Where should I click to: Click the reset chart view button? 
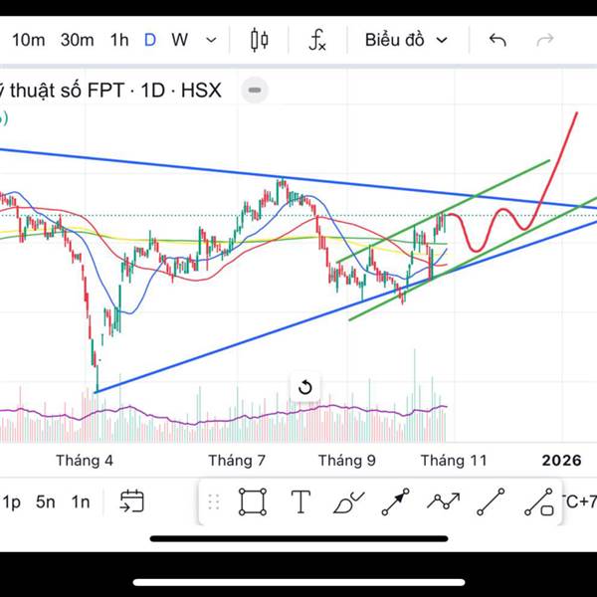pyautogui.click(x=305, y=387)
